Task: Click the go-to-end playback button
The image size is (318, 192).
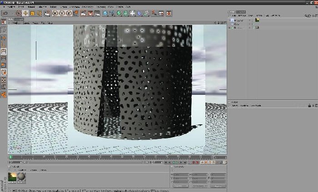Action: pyautogui.click(x=185, y=162)
